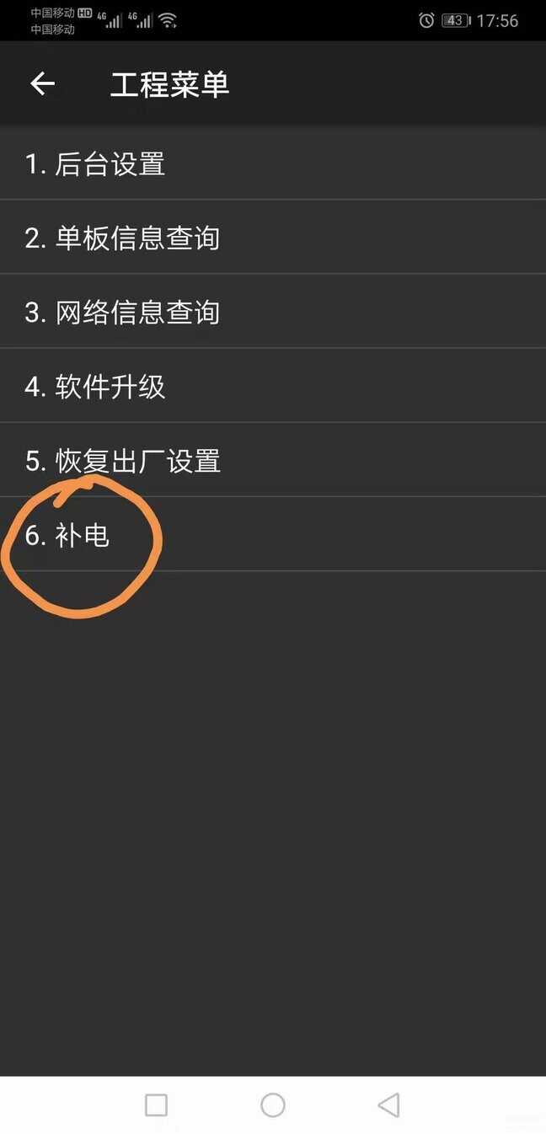
Task: Open the circled 6. 补电 item
Action: pyautogui.click(x=273, y=534)
